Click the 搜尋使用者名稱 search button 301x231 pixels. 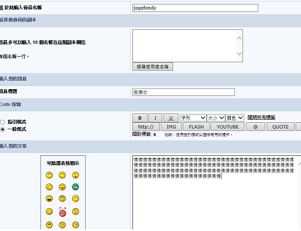(153, 67)
